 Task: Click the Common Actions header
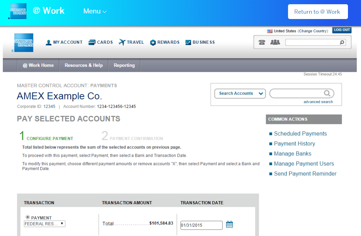point(304,119)
